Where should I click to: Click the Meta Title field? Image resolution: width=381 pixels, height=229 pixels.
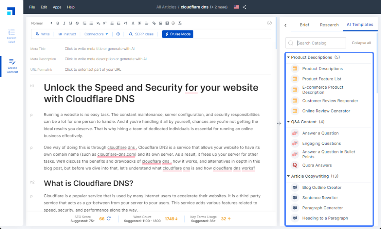pyautogui.click(x=99, y=49)
